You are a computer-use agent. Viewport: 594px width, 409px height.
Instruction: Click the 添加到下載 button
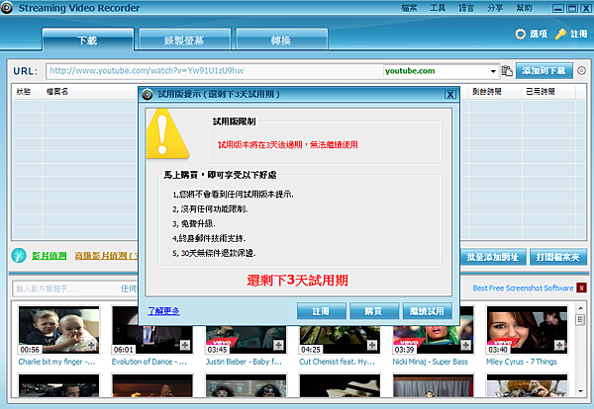[544, 71]
